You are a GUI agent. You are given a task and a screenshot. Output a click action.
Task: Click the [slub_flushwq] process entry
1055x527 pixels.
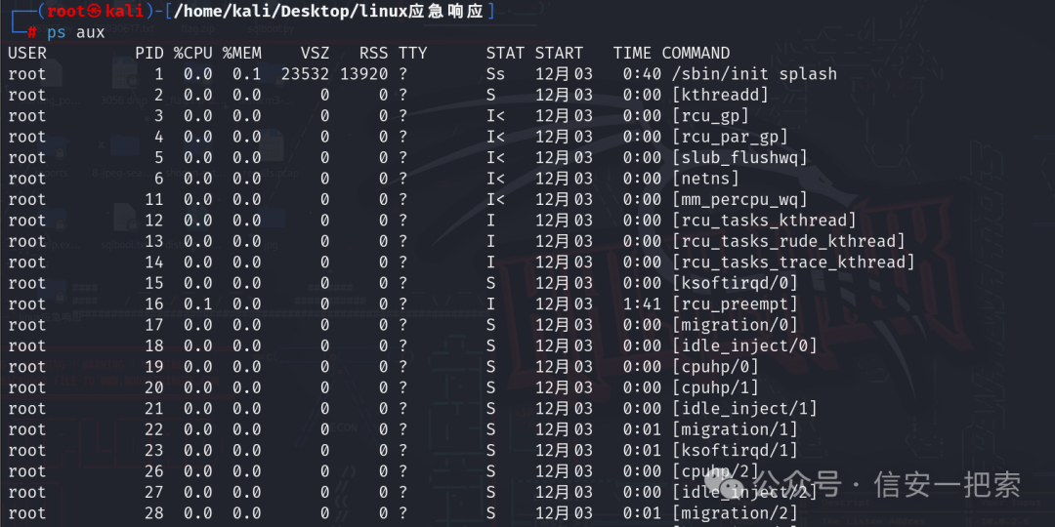pyautogui.click(x=739, y=157)
